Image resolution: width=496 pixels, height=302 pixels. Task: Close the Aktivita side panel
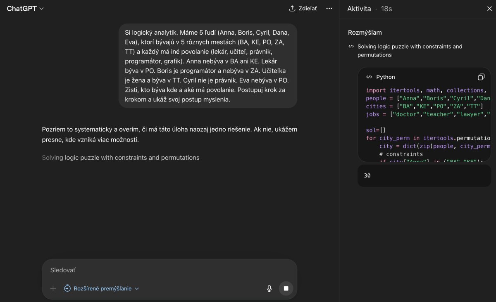pos(489,9)
